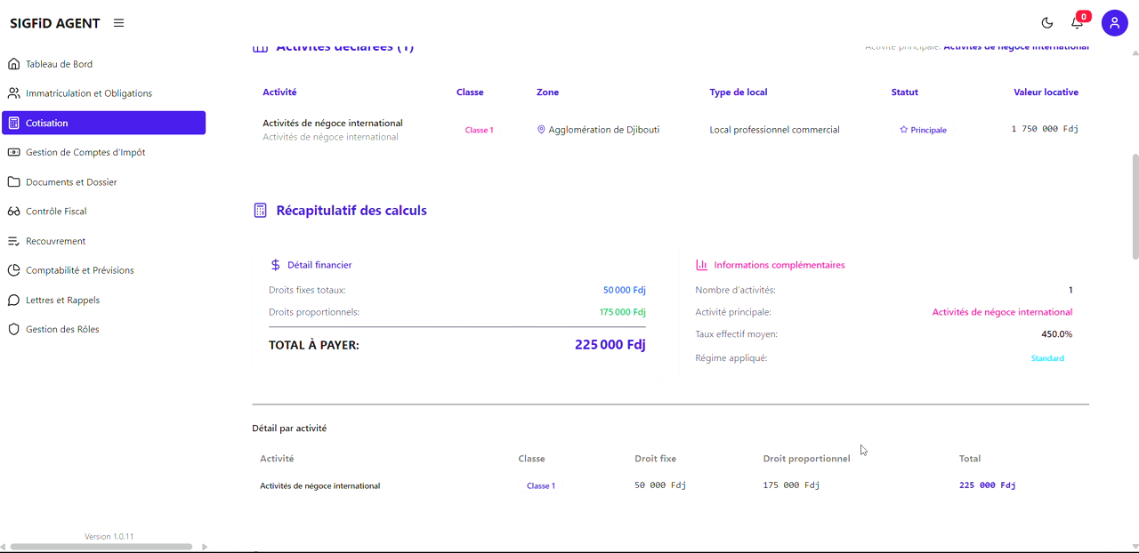Select the Gestion des Rôles shield icon
Screen dimensions: 1139x553
click(x=12, y=329)
